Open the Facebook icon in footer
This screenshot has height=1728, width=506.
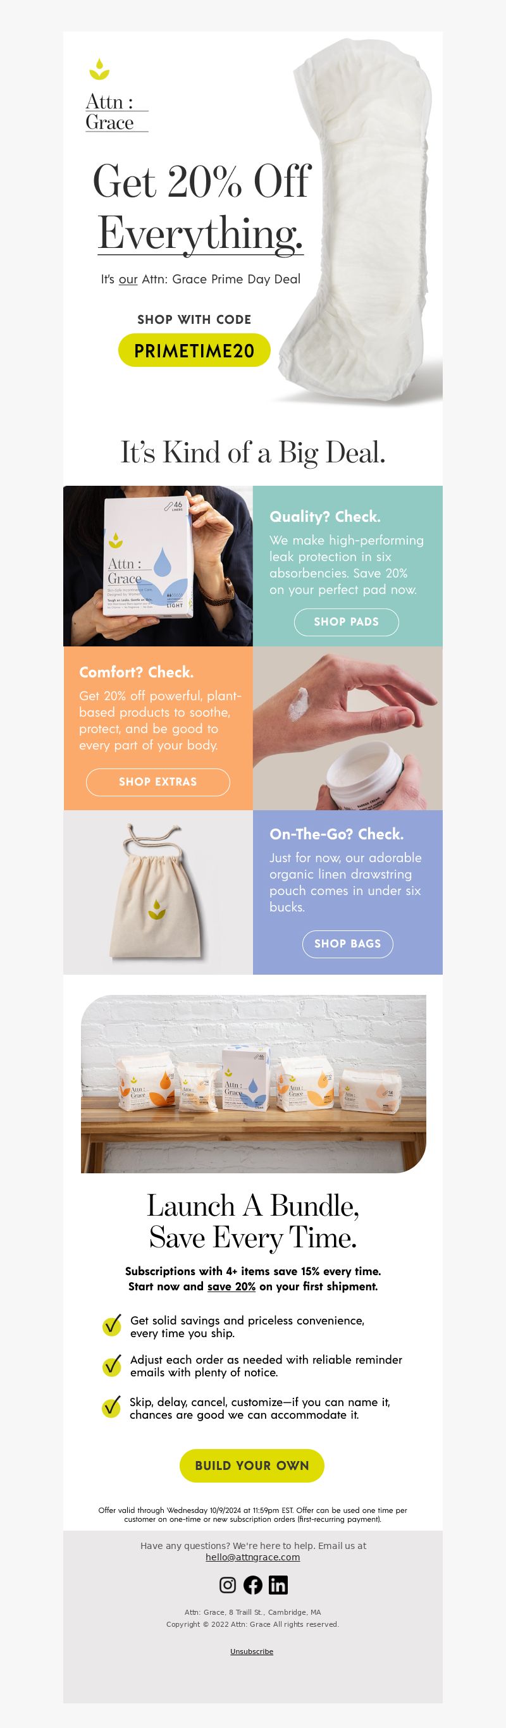pos(253,1584)
